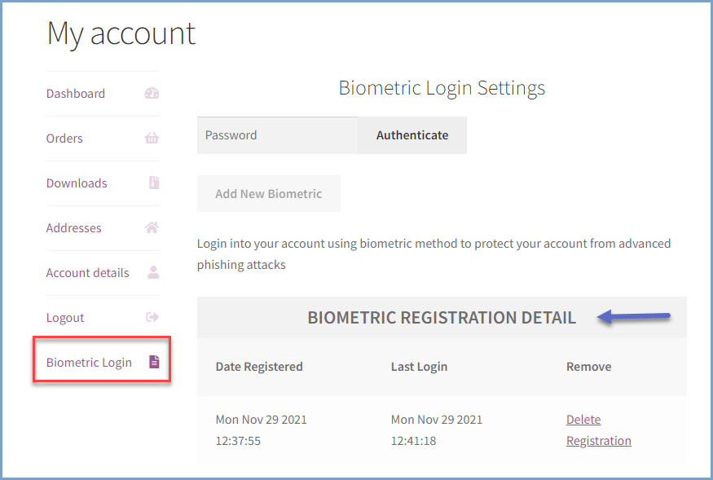Click the Delete Registration link
The height and width of the screenshot is (480, 713).
(598, 429)
